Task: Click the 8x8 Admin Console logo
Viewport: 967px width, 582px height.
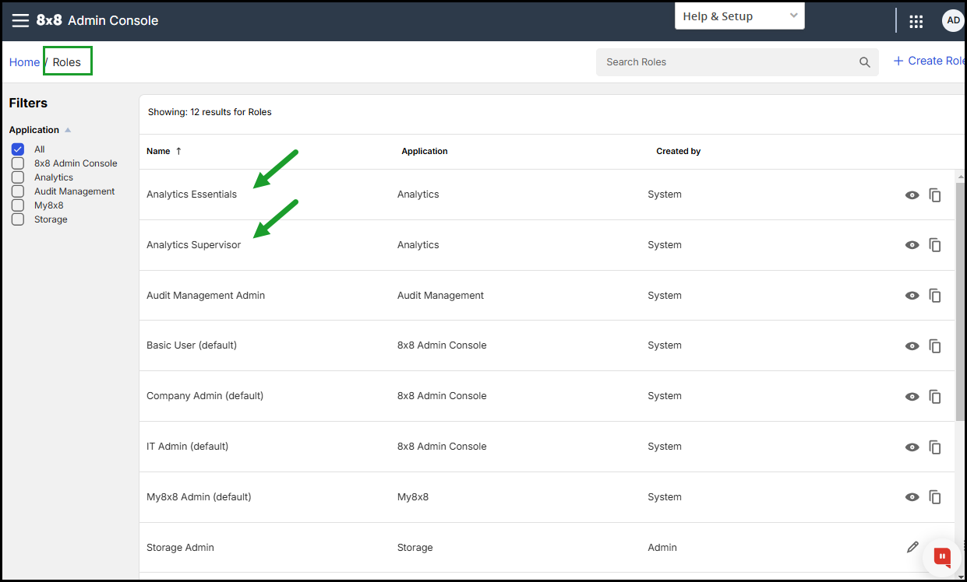Action: pos(97,20)
